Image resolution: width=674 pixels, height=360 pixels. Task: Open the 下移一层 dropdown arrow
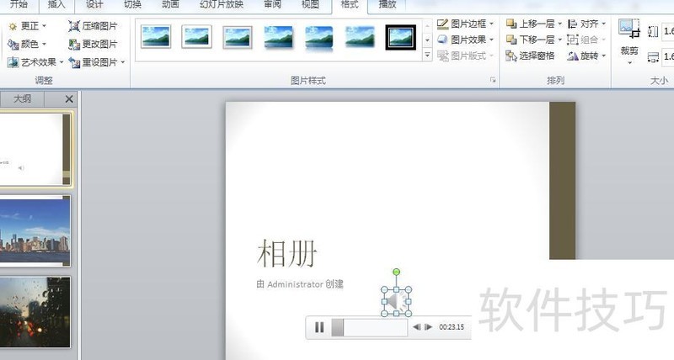[x=559, y=40]
